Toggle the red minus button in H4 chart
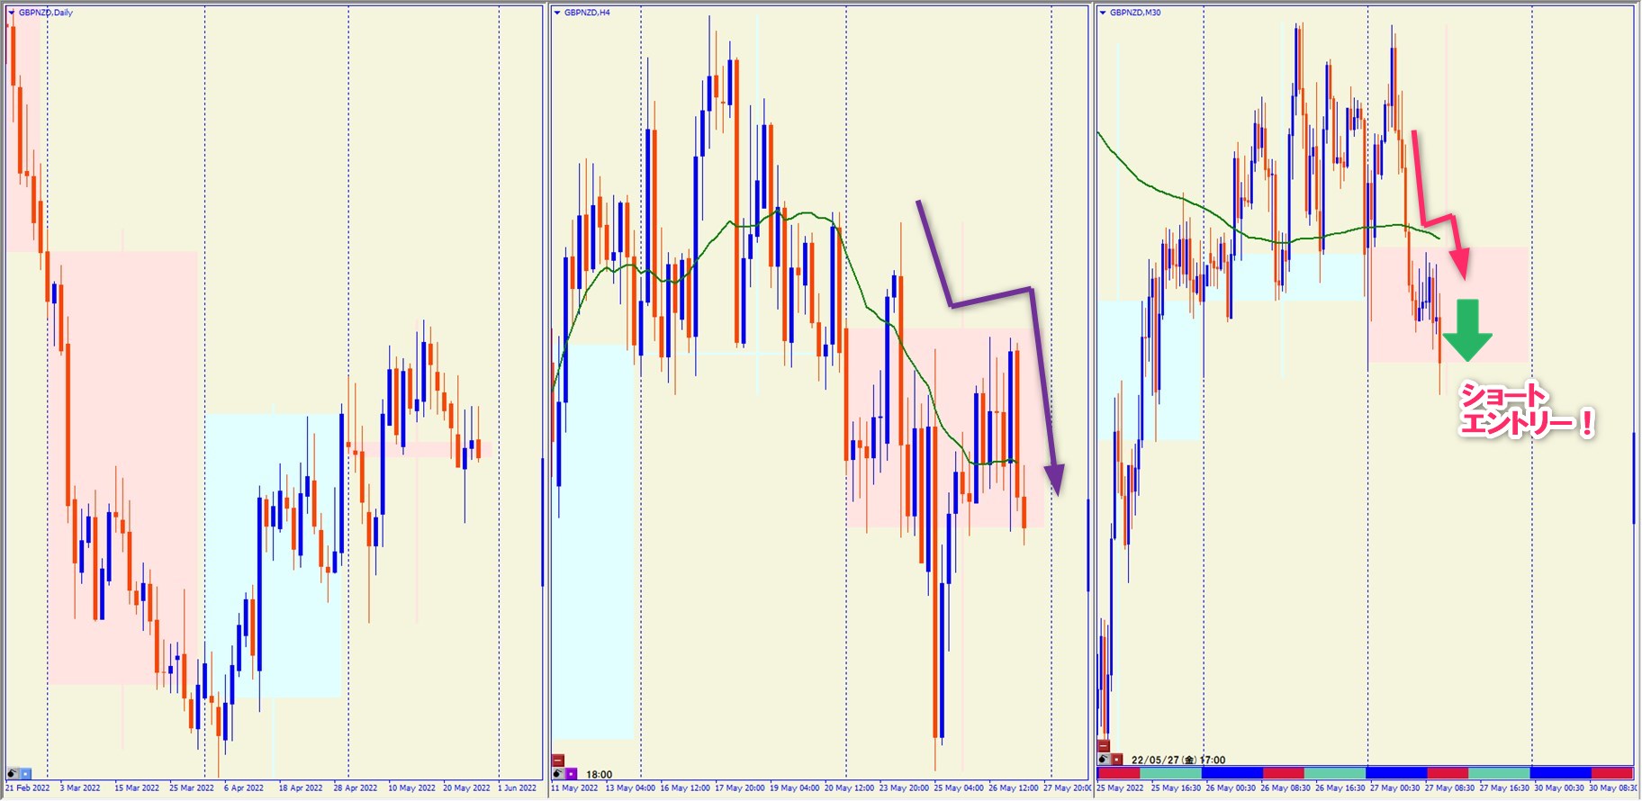Screen dimensions: 1642x801 [558, 760]
